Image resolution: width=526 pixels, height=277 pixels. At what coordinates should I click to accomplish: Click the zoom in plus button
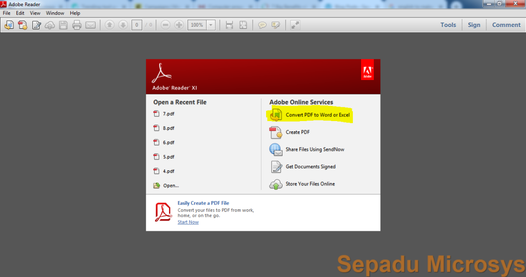[179, 25]
